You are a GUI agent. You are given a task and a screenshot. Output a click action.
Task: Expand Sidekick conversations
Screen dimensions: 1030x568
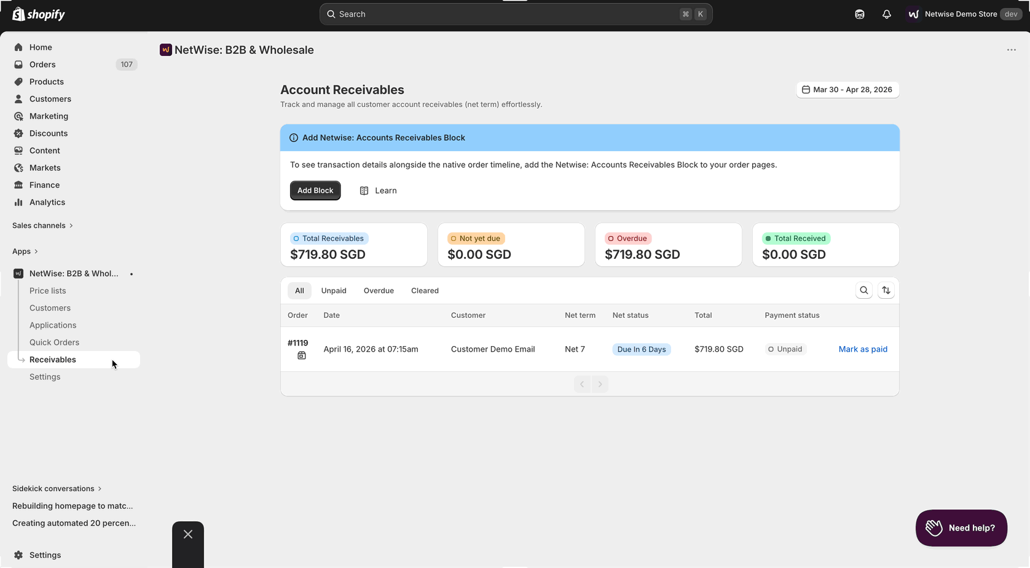57,489
